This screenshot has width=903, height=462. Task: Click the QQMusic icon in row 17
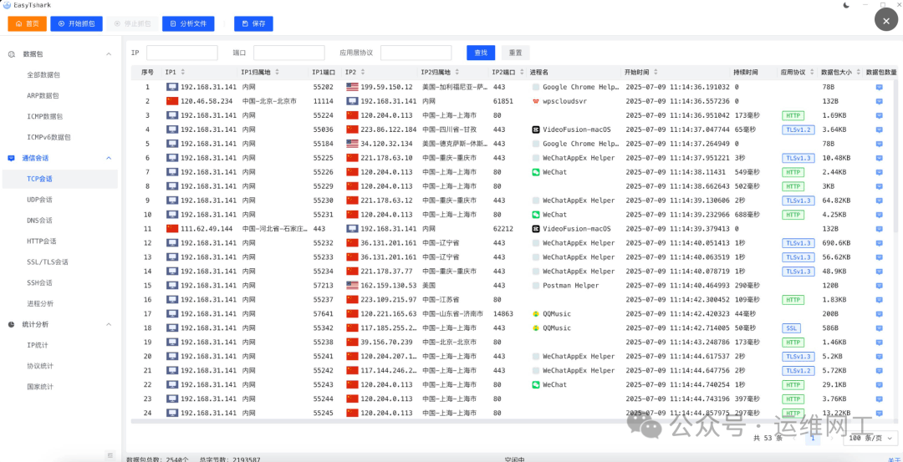point(536,314)
